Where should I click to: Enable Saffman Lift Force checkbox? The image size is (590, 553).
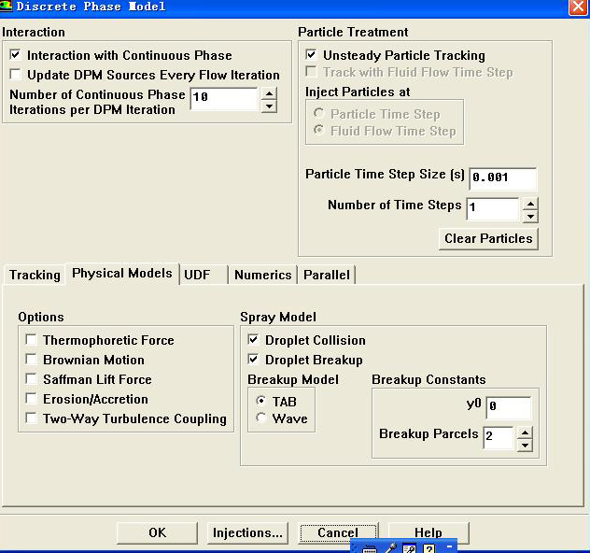tap(32, 379)
